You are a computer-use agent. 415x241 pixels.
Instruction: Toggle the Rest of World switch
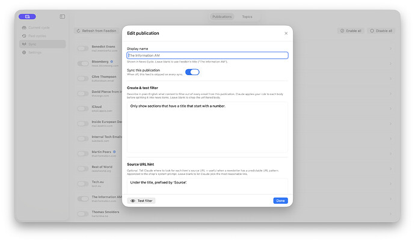coord(83,169)
